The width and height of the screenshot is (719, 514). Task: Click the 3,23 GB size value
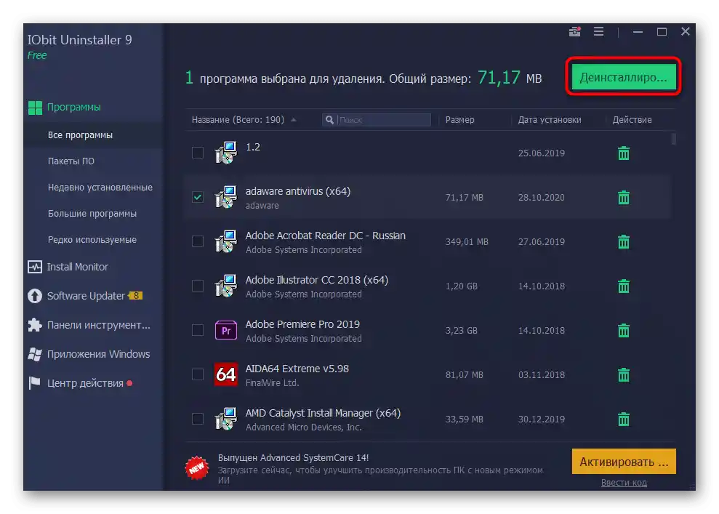[x=461, y=331]
